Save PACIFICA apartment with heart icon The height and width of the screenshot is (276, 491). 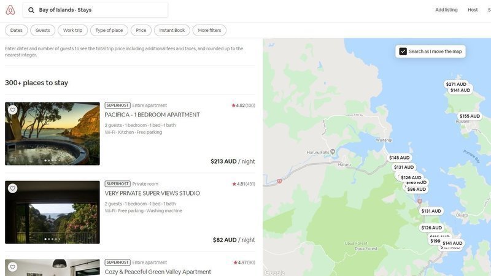pyautogui.click(x=12, y=110)
